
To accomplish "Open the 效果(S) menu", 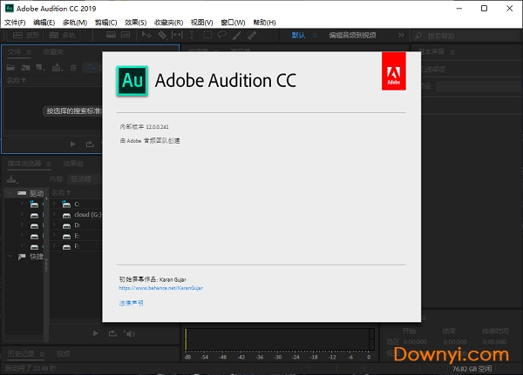I will (135, 22).
